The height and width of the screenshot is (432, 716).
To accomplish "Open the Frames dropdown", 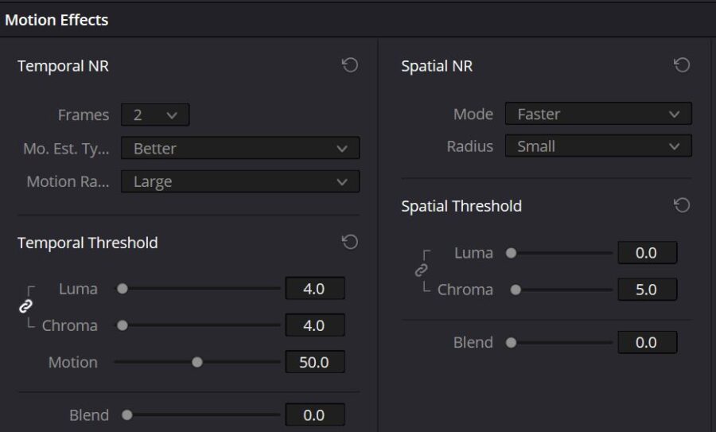I will pos(155,115).
